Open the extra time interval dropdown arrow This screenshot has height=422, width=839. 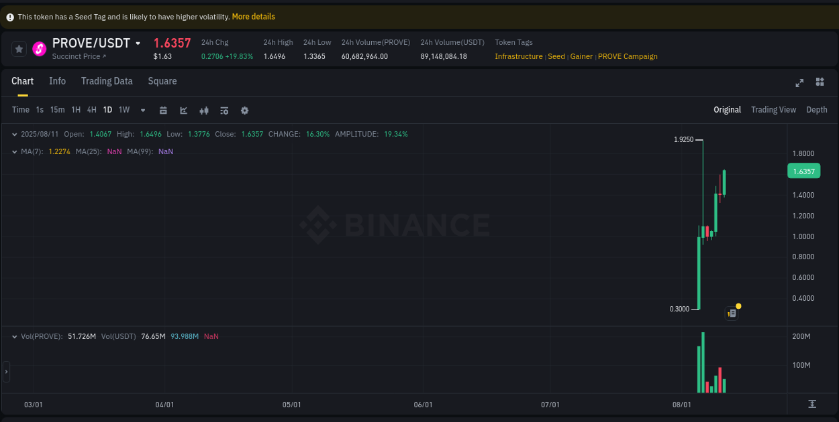[142, 110]
